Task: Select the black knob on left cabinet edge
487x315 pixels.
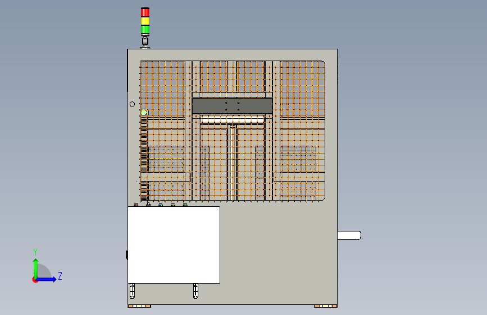Action: point(127,255)
